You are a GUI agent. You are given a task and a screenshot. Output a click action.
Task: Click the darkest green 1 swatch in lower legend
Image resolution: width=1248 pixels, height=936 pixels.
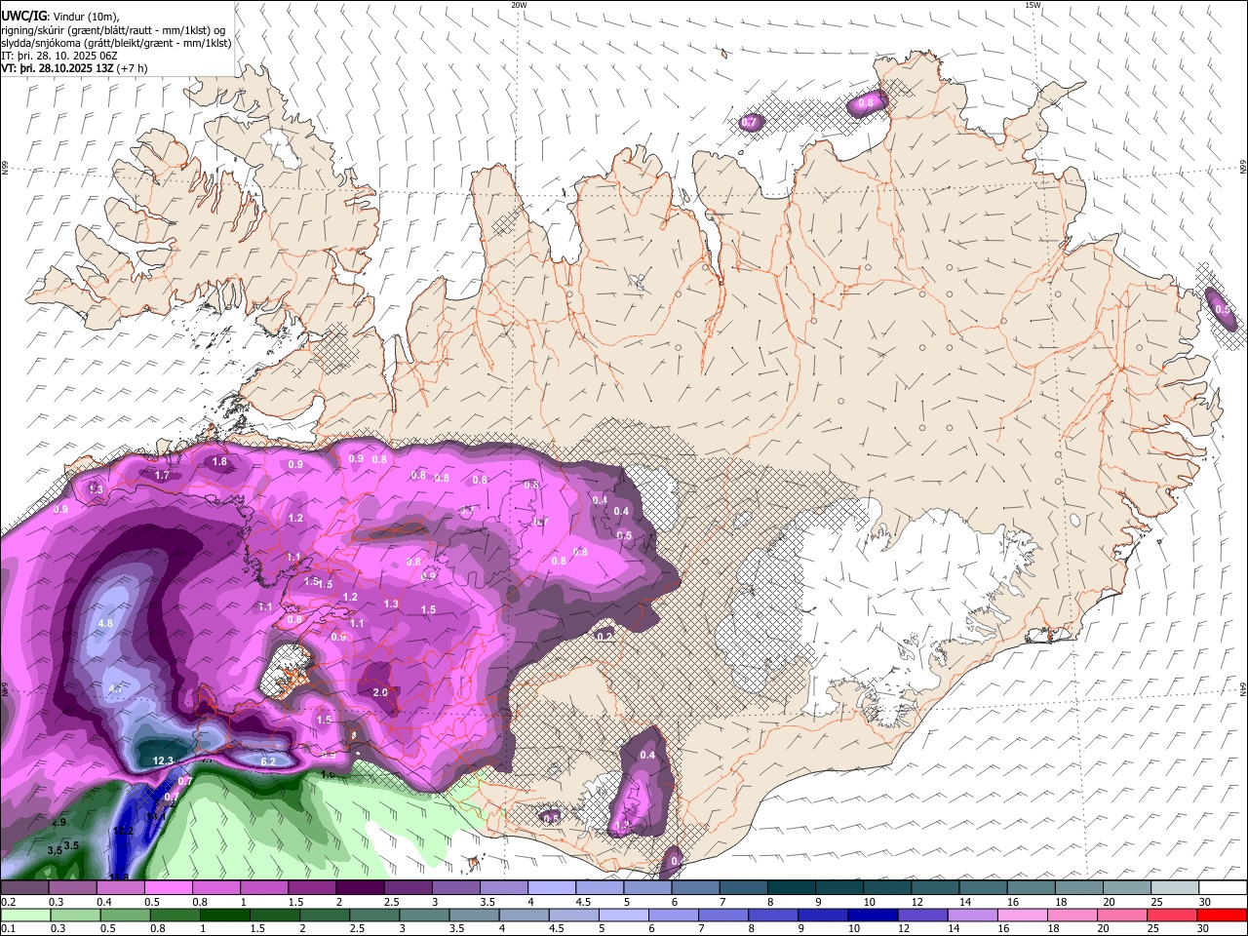click(224, 915)
